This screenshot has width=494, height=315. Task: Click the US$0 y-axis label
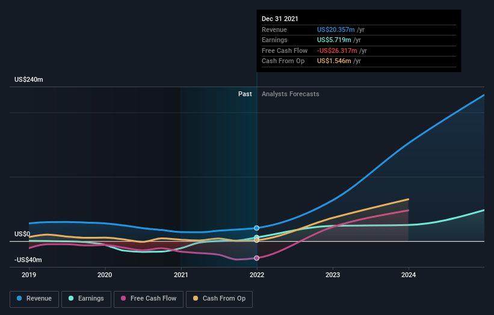pyautogui.click(x=22, y=234)
